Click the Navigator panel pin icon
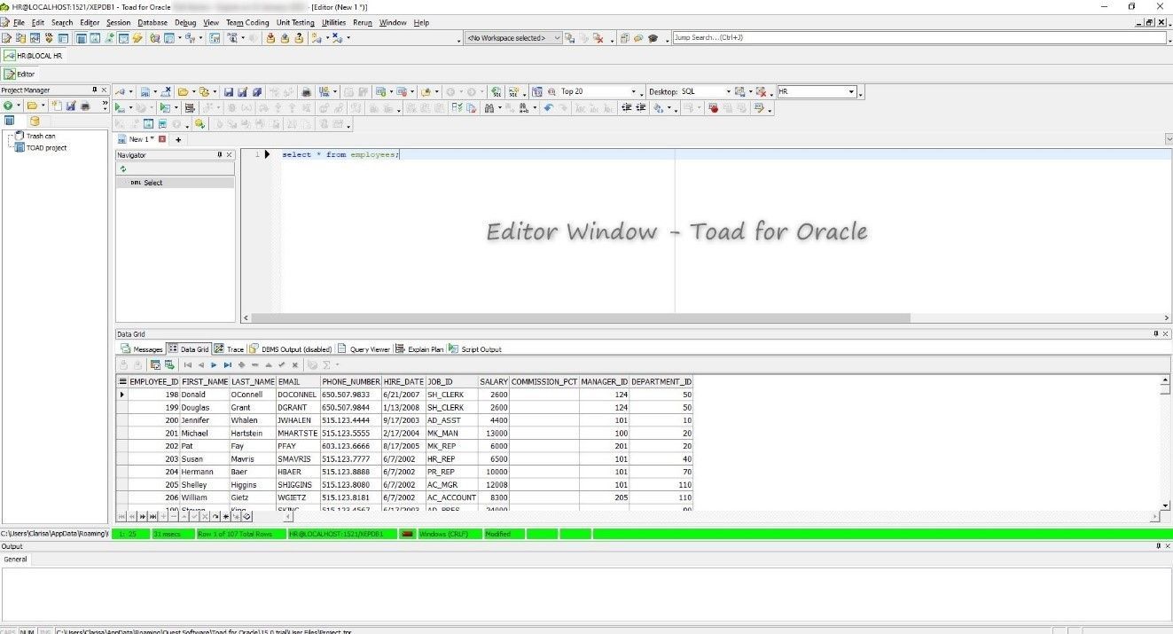Image resolution: width=1173 pixels, height=634 pixels. point(219,154)
